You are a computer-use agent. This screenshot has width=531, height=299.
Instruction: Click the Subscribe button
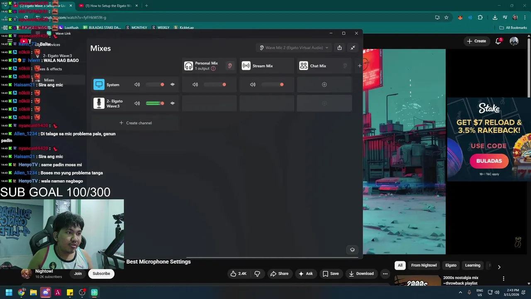point(101,274)
